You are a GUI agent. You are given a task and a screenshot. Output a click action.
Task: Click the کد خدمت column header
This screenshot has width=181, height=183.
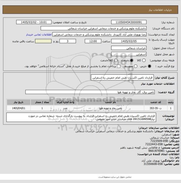click(x=156, y=102)
